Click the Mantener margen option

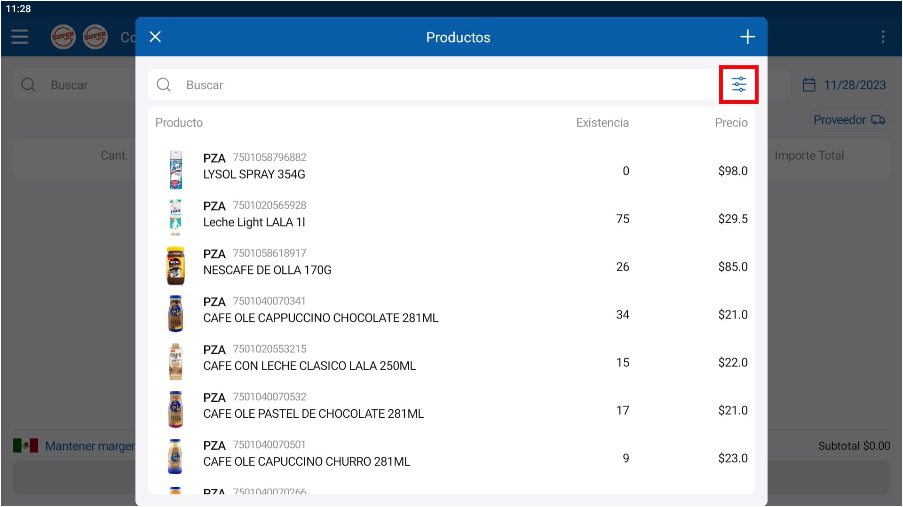(89, 445)
